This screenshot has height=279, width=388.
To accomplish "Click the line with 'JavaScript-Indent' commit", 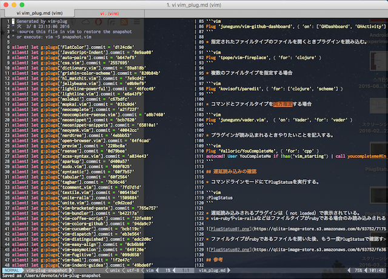I will (x=82, y=53).
